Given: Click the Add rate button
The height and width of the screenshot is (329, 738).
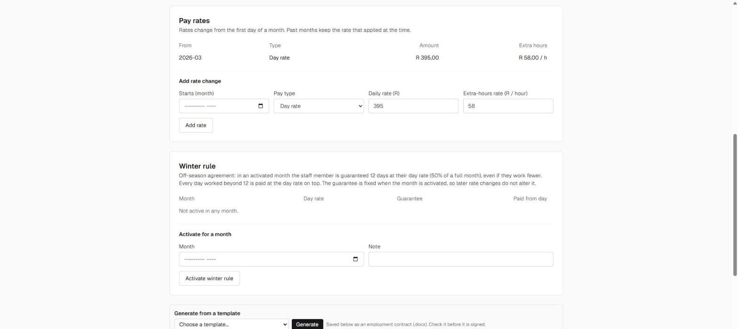Looking at the screenshot, I should pos(196,125).
